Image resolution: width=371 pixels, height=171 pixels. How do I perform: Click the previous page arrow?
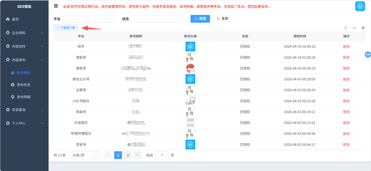pyautogui.click(x=108, y=155)
